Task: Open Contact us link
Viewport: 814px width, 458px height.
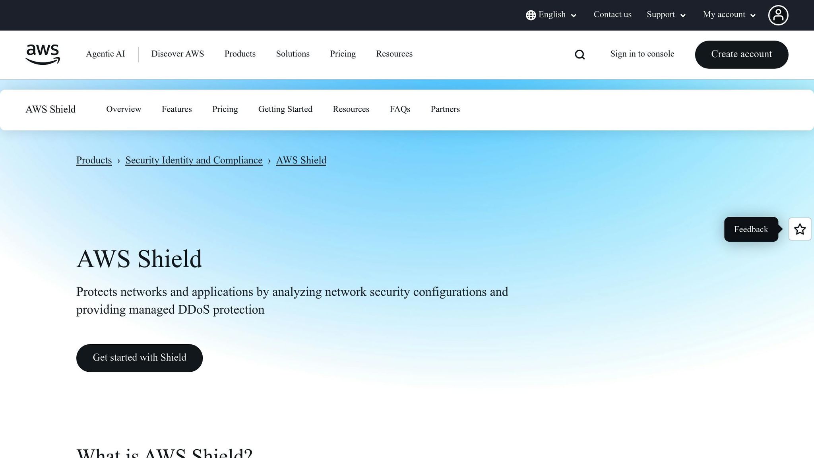Action: tap(612, 14)
